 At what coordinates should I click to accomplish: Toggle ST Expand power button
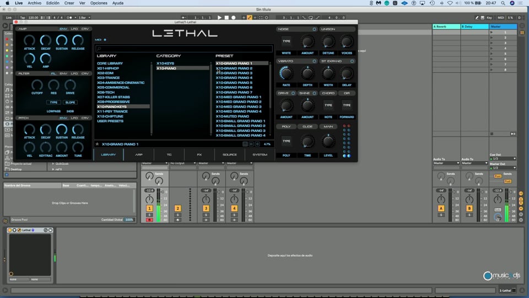[x=352, y=61]
